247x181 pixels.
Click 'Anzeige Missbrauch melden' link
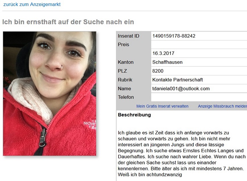(x=222, y=106)
